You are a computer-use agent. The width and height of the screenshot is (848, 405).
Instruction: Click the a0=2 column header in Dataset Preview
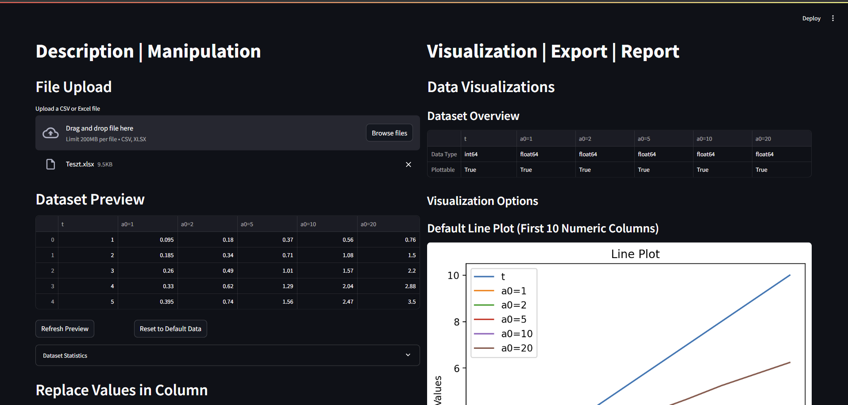(x=207, y=224)
